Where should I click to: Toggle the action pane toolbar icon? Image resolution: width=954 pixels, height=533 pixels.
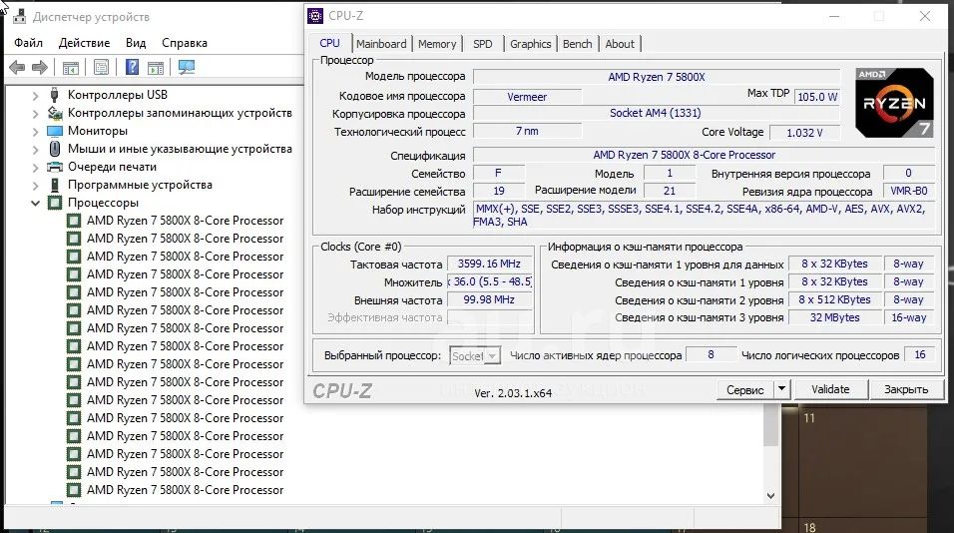tap(156, 68)
